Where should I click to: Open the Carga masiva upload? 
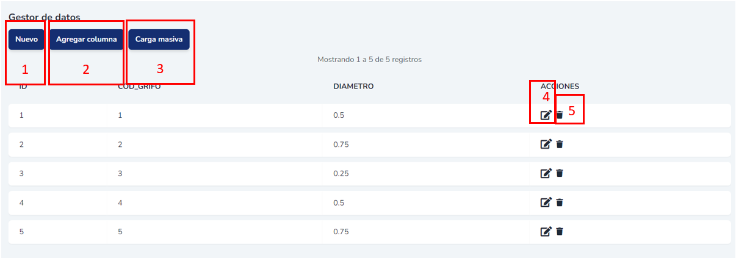click(x=159, y=40)
